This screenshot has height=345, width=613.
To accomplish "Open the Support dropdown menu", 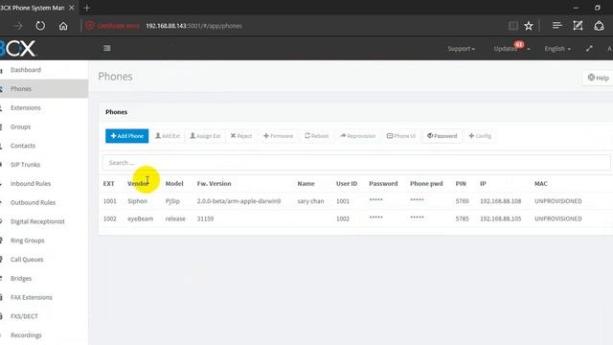I will [x=462, y=49].
